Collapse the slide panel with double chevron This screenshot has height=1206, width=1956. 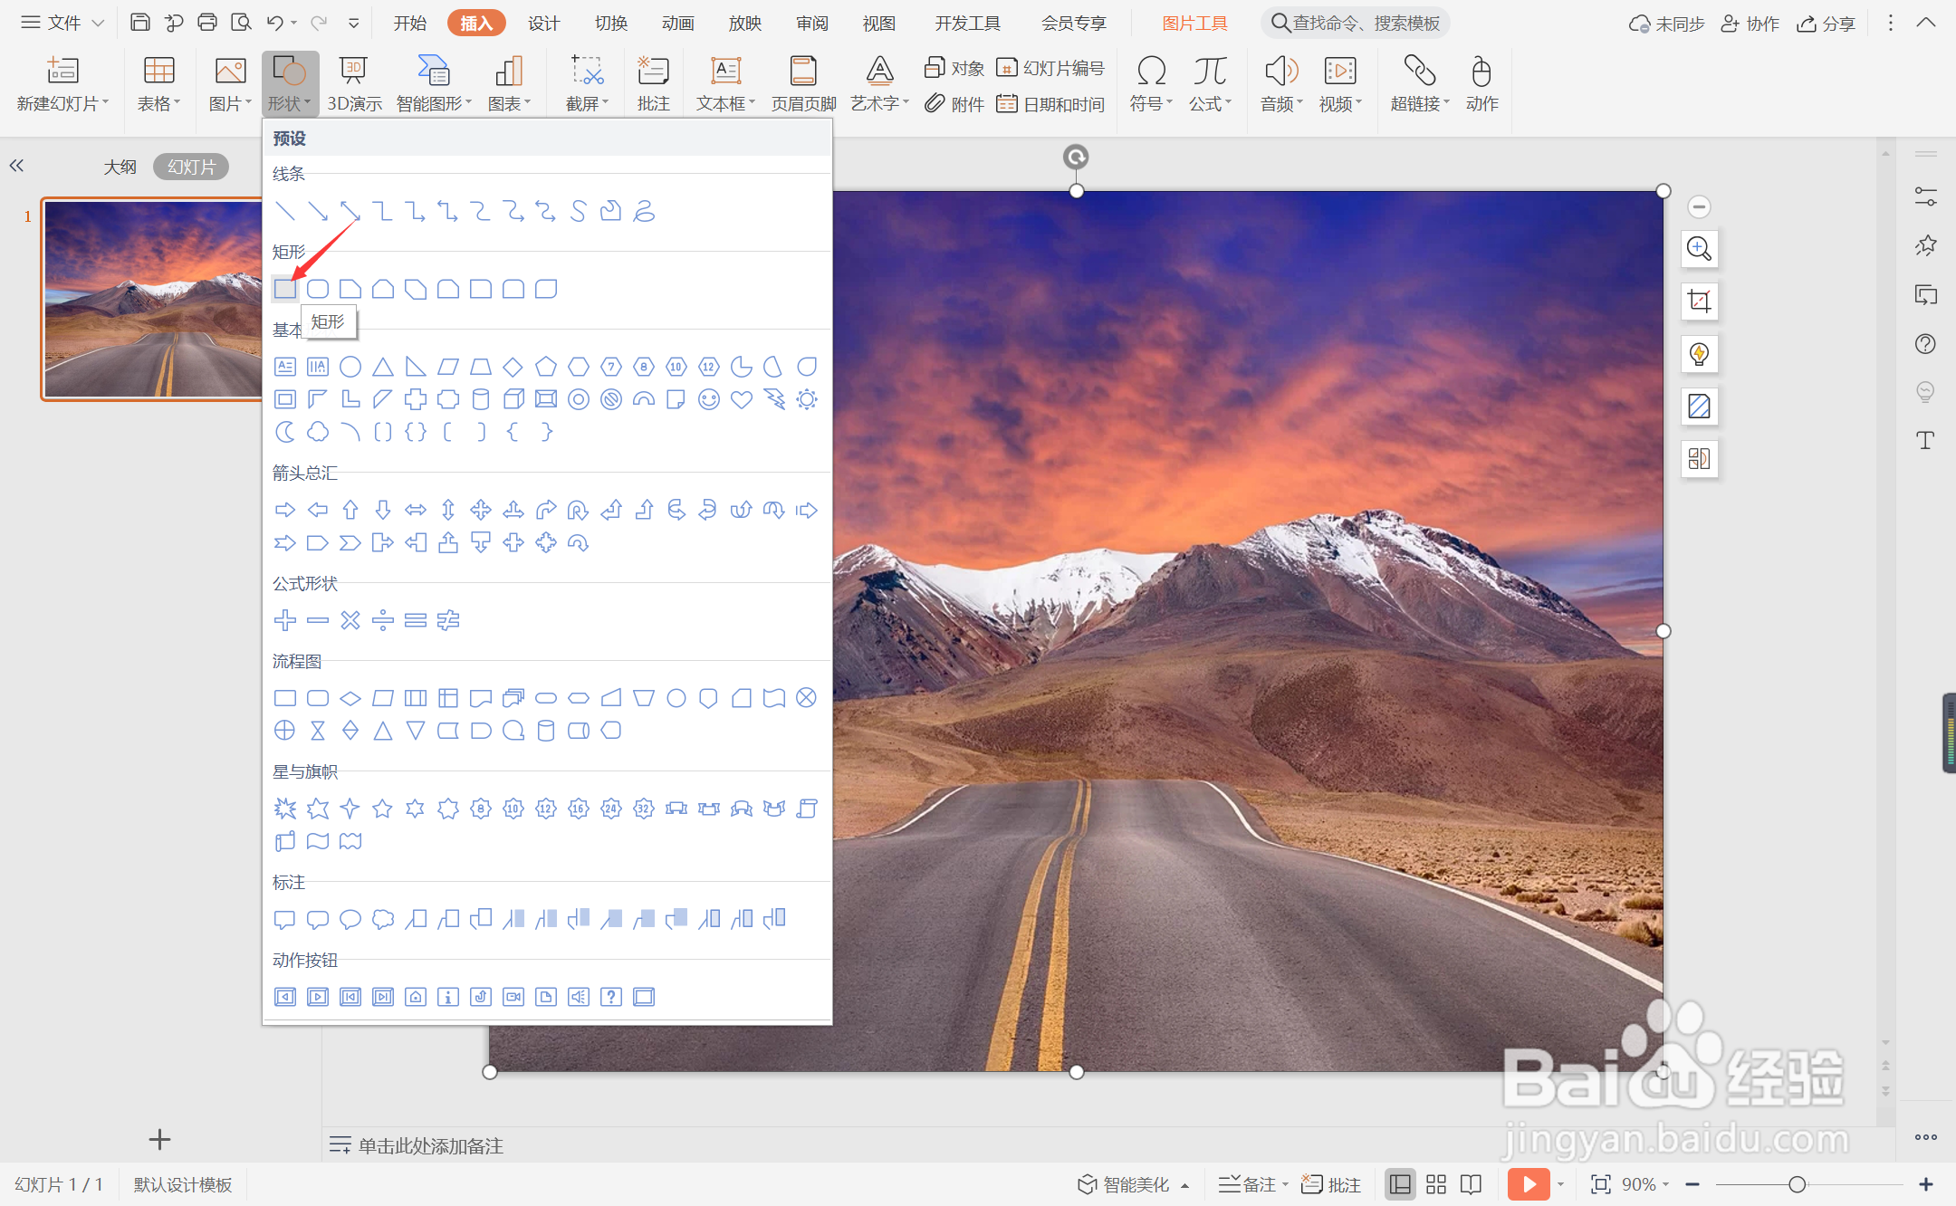[x=16, y=166]
